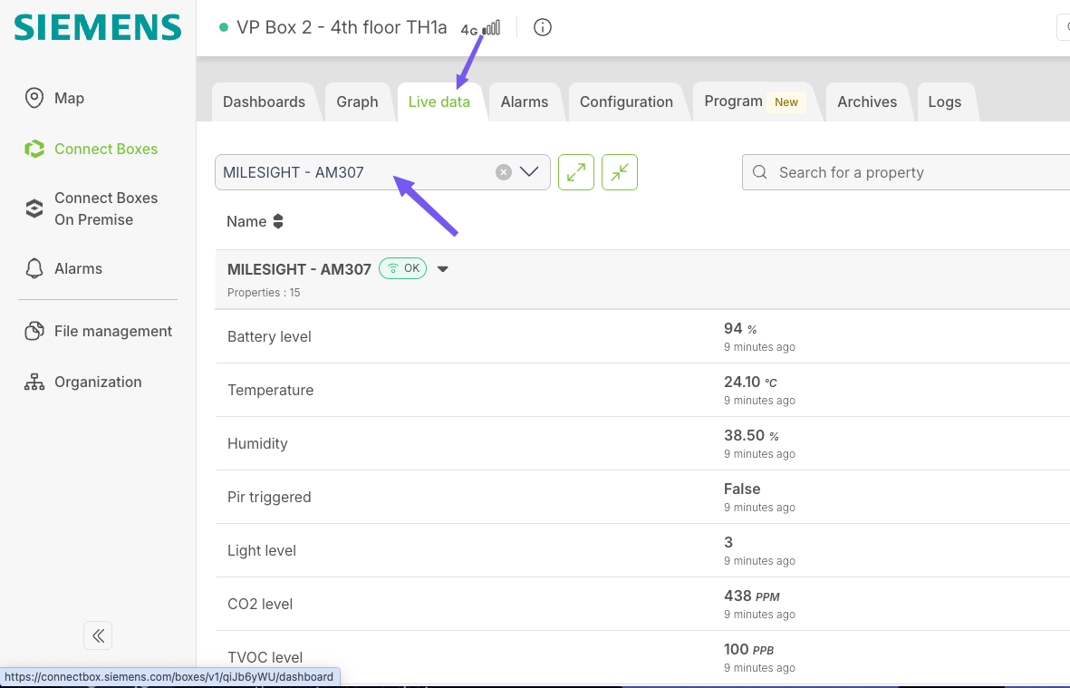
Task: Select the Light level row
Action: click(x=643, y=551)
